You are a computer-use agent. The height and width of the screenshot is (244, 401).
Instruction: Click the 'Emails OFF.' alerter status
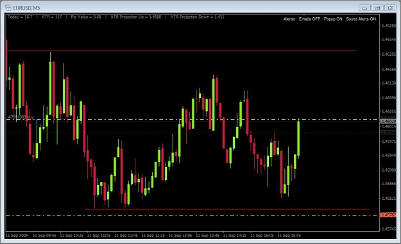(310, 19)
